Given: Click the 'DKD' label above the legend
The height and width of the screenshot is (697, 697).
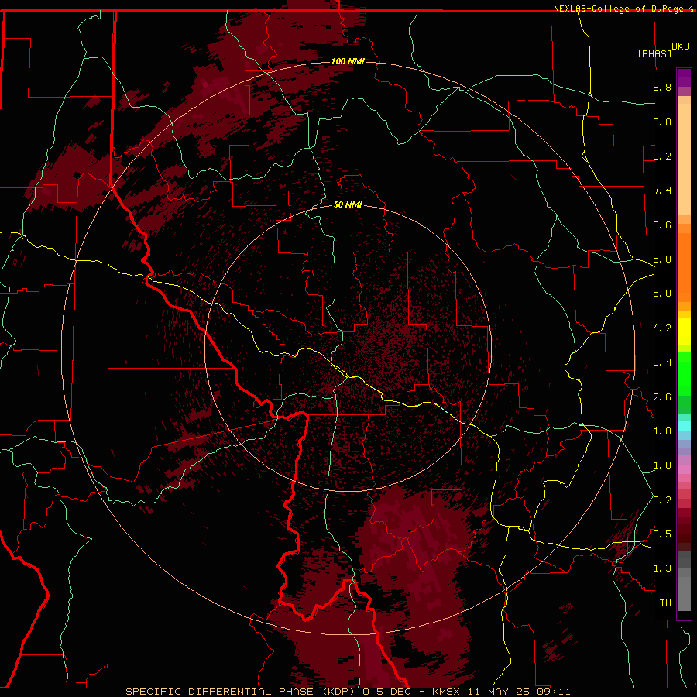Looking at the screenshot, I should 681,46.
